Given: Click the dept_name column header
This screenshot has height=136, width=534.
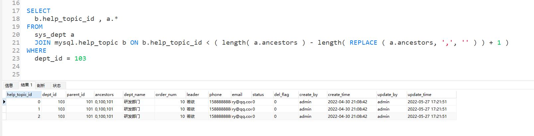Looking at the screenshot, I should (x=135, y=95).
